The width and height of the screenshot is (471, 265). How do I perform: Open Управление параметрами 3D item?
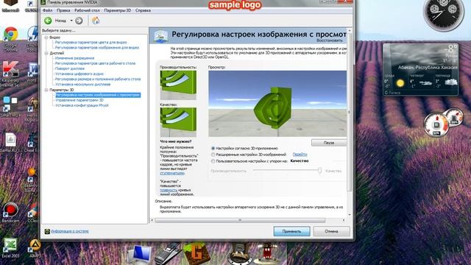point(79,100)
